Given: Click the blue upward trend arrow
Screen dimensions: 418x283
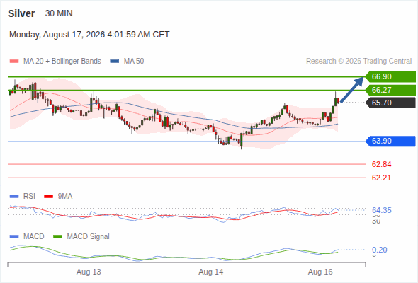Looking at the screenshot, I should (352, 89).
